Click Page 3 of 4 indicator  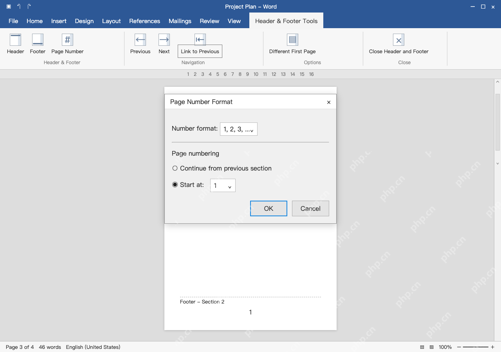coord(20,347)
